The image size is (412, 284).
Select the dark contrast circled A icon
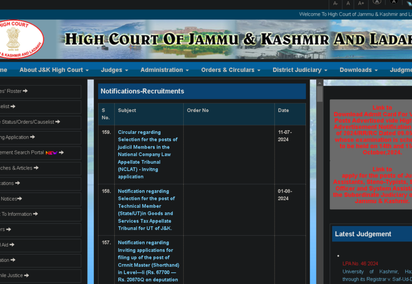[x=394, y=2]
